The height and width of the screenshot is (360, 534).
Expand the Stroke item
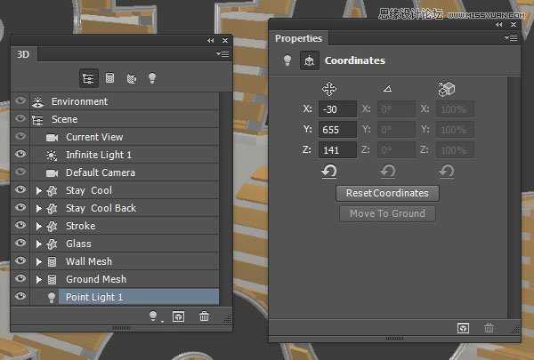click(39, 226)
